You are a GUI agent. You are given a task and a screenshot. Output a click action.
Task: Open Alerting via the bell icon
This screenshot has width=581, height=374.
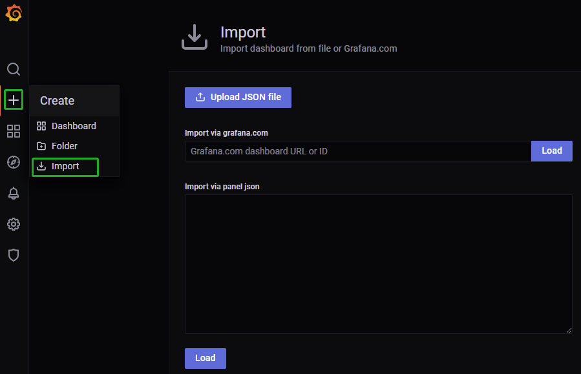tap(14, 193)
